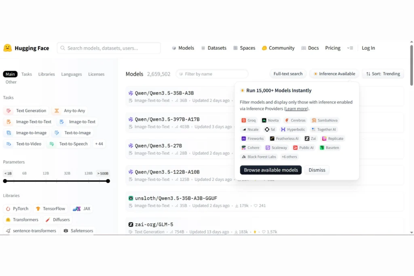This screenshot has width=414, height=276.
Task: Open the Sort: Trending dropdown
Action: tap(382, 74)
